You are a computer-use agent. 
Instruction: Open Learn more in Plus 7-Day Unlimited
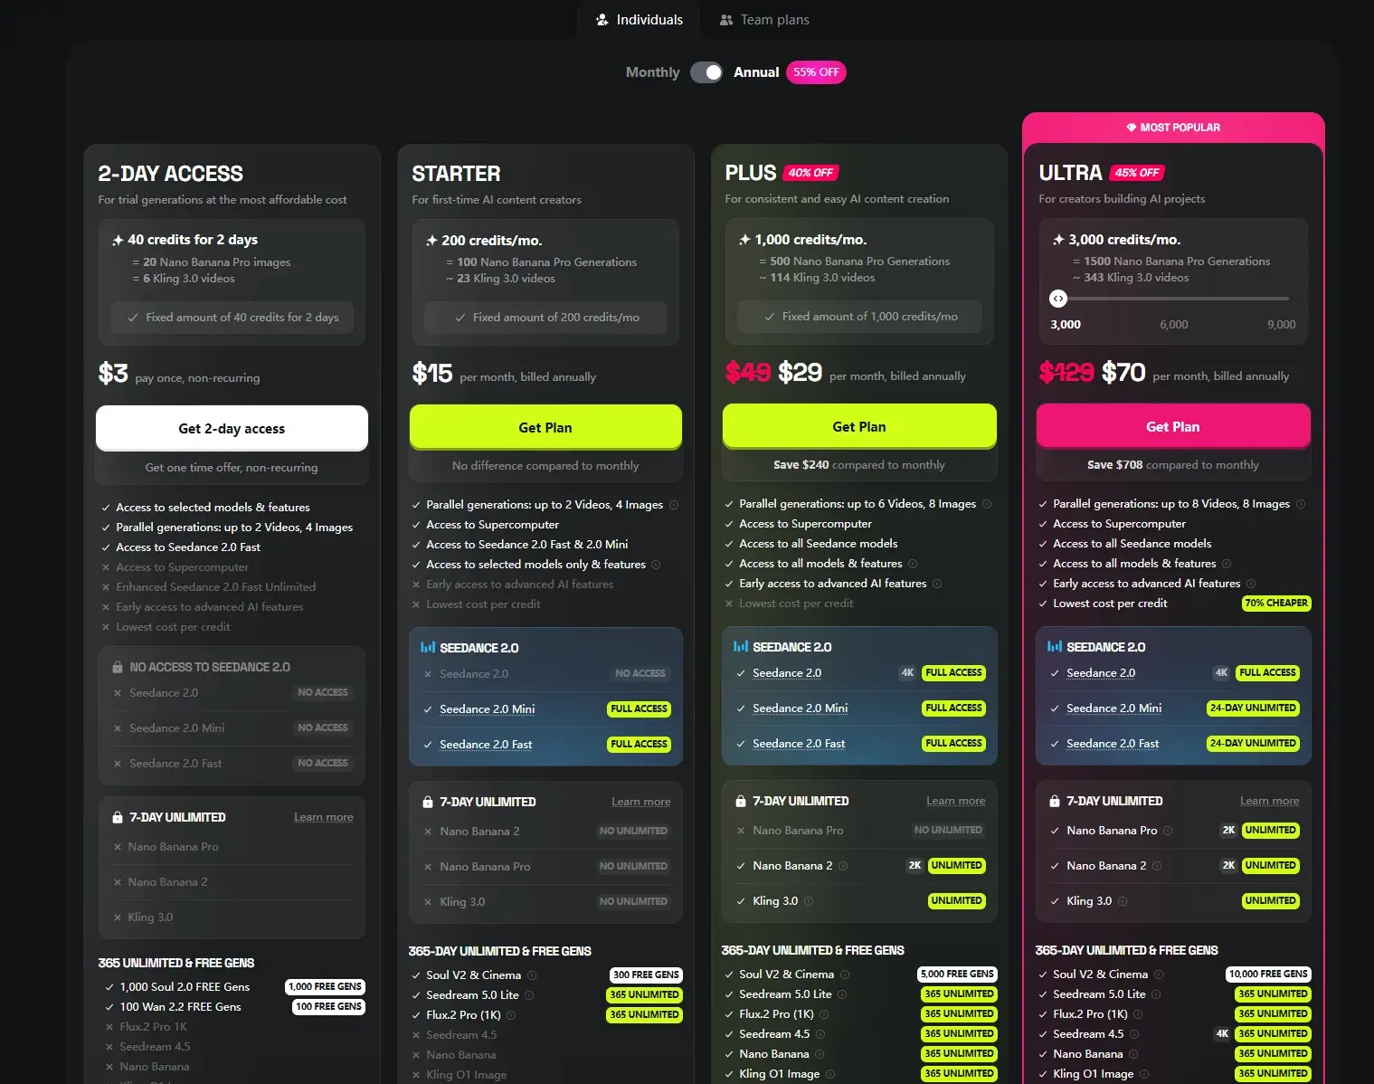coord(956,801)
